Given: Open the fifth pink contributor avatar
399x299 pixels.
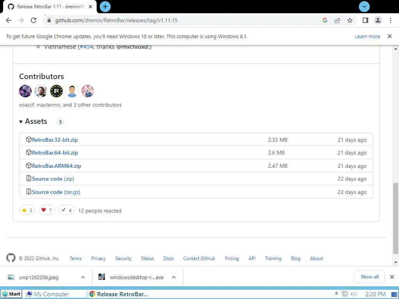Looking at the screenshot, I should pos(88,91).
